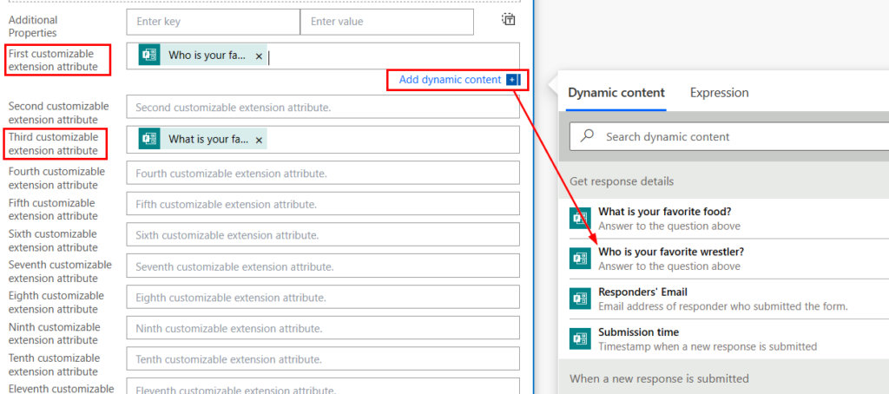The height and width of the screenshot is (394, 889).
Task: Select the Dynamic content tab
Action: click(616, 93)
